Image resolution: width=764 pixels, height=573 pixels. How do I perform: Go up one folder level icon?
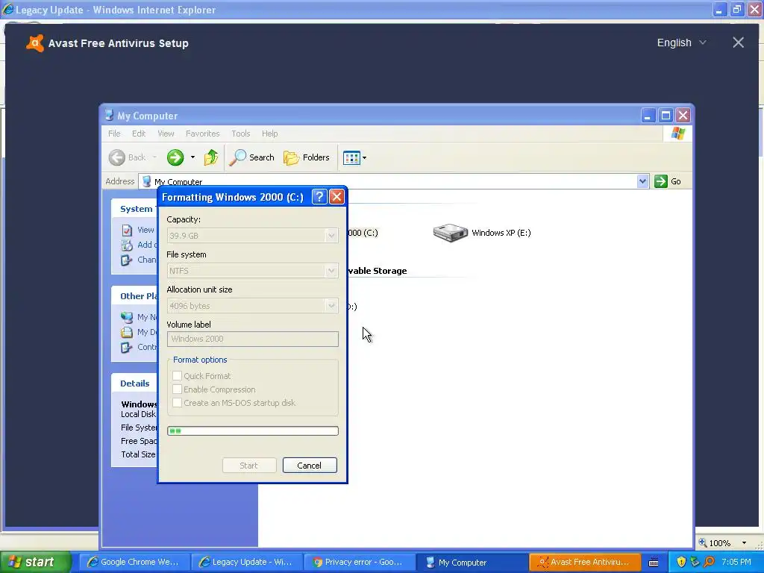pos(211,157)
